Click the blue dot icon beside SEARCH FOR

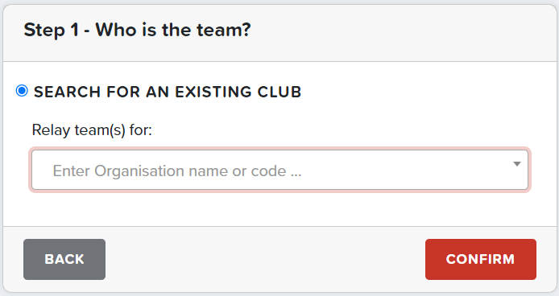pyautogui.click(x=22, y=91)
